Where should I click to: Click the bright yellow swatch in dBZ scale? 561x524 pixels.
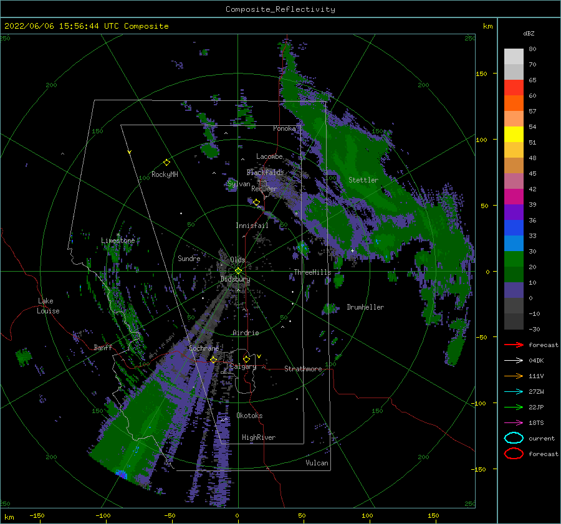coord(514,134)
